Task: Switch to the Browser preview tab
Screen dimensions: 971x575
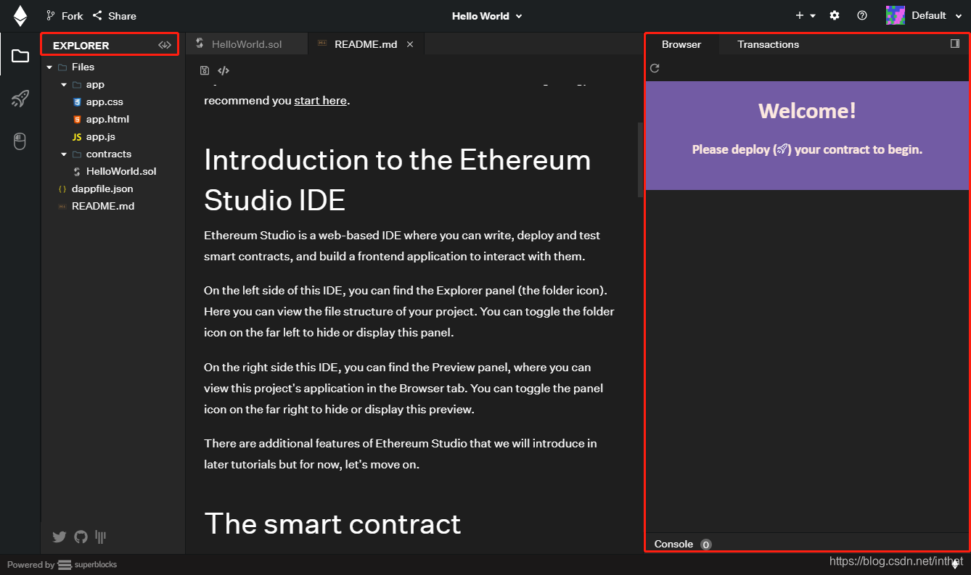Action: 681,44
